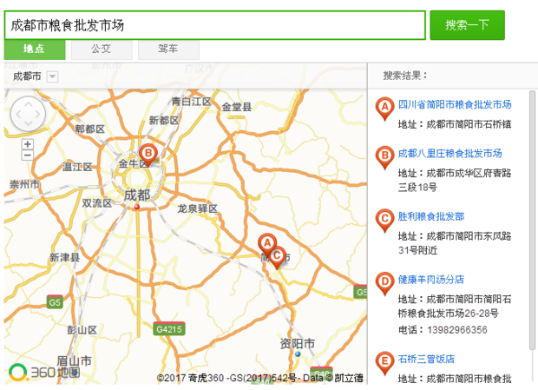The height and width of the screenshot is (390, 538).
Task: Click the phone number 13982966356
Action: tap(457, 330)
